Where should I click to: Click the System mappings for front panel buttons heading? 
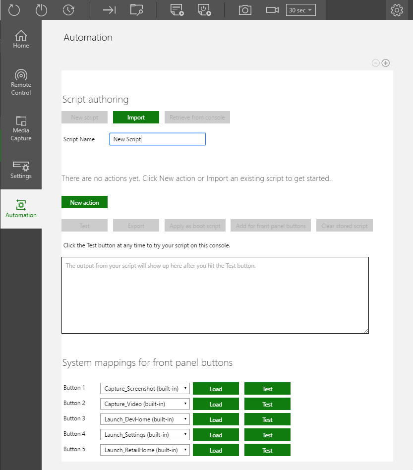(147, 363)
